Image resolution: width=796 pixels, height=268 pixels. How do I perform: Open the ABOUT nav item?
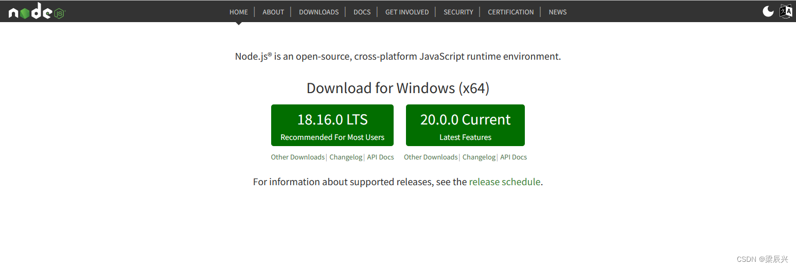click(x=273, y=12)
